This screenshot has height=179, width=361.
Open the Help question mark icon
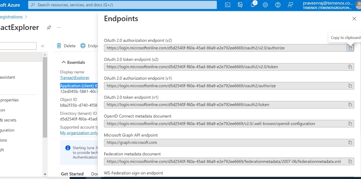coord(278,5)
